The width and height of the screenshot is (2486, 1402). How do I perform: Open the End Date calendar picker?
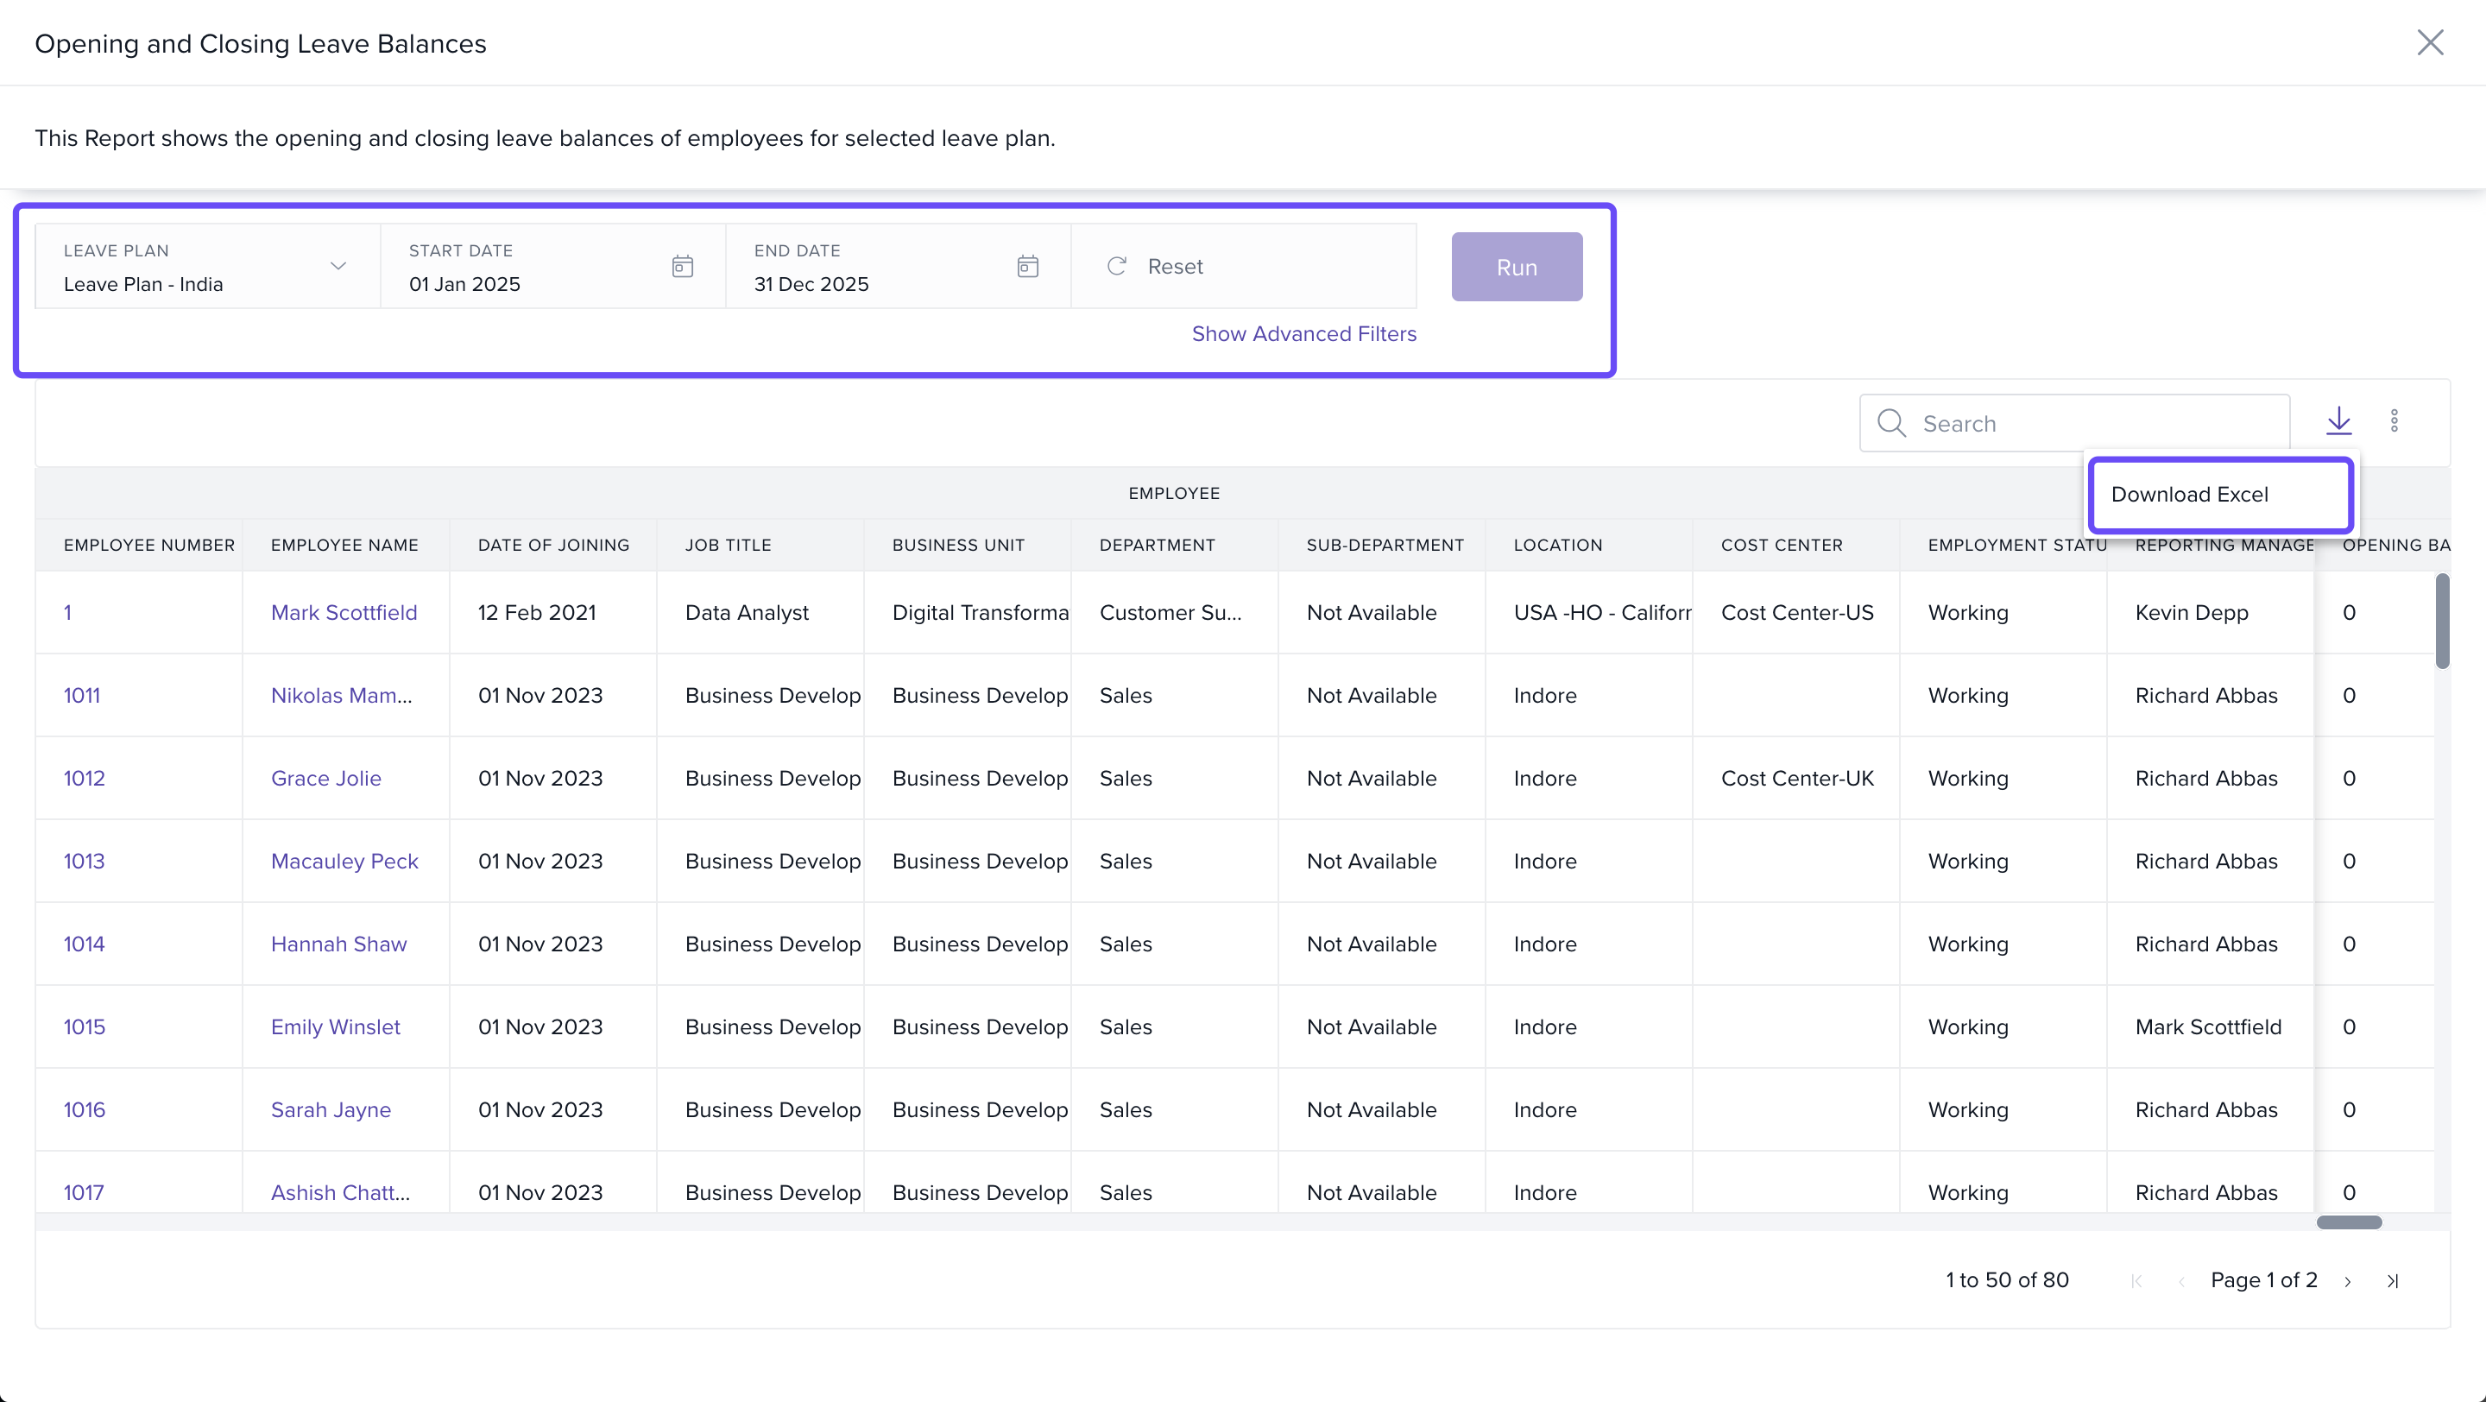click(x=1027, y=266)
